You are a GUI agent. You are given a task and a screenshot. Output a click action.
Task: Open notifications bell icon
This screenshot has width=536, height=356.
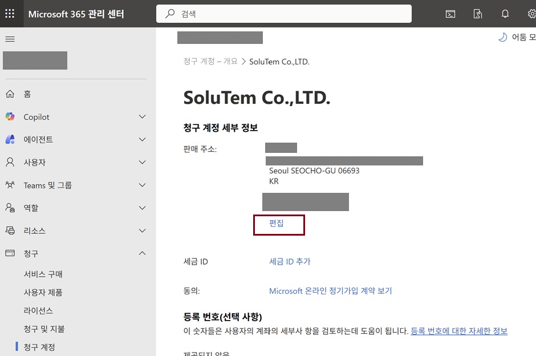[x=505, y=14]
